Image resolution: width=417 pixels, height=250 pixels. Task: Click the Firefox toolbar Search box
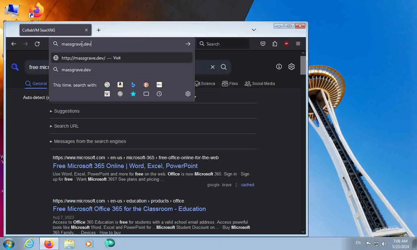click(223, 44)
